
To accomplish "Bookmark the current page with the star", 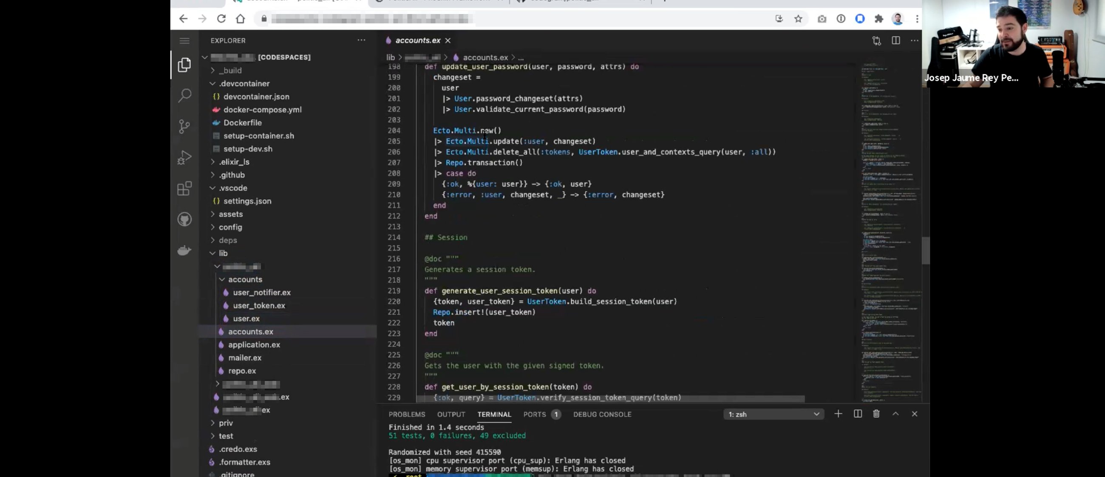I will tap(798, 18).
